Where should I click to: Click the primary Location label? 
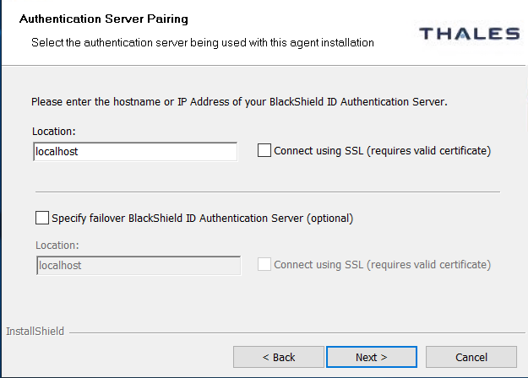54,132
